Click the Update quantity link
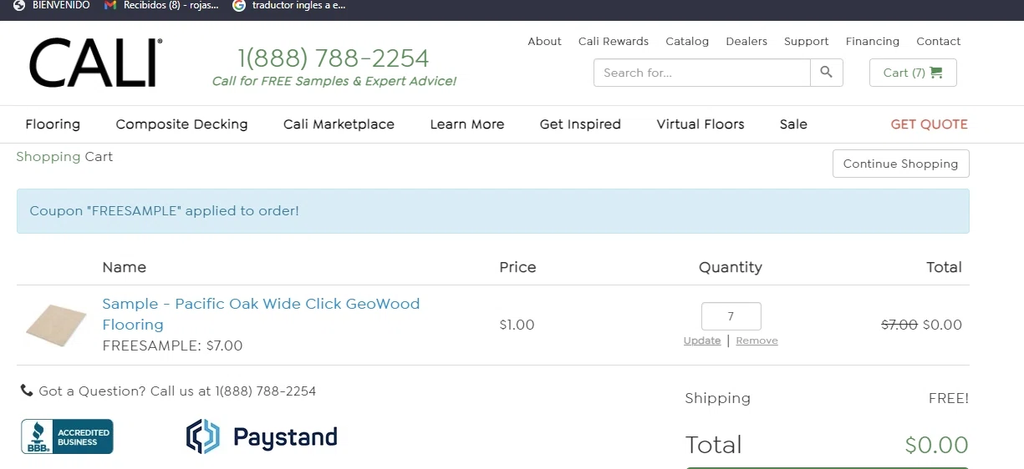The width and height of the screenshot is (1024, 469). 702,340
